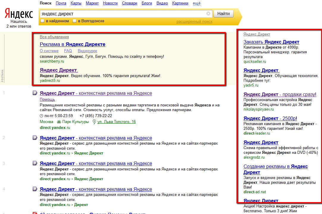Open the yadirect5.ru ad titled Яндекс Директ
This screenshot has width=322, height=214.
tap(59, 70)
